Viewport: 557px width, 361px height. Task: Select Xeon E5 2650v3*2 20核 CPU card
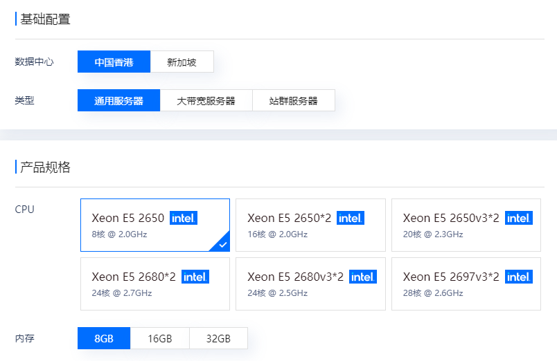[466, 225]
